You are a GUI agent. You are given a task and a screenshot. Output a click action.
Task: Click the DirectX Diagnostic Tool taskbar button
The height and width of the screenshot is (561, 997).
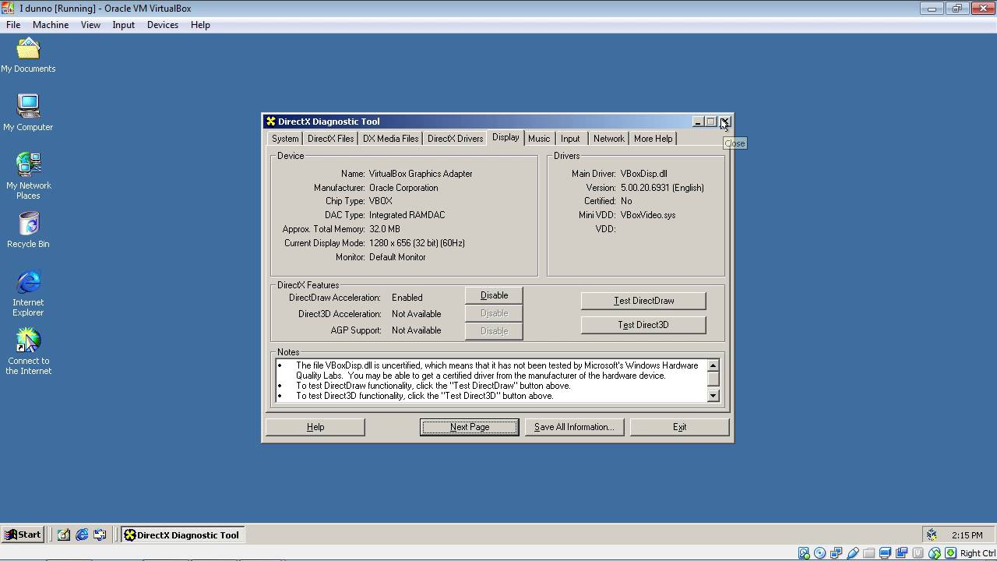pyautogui.click(x=182, y=535)
